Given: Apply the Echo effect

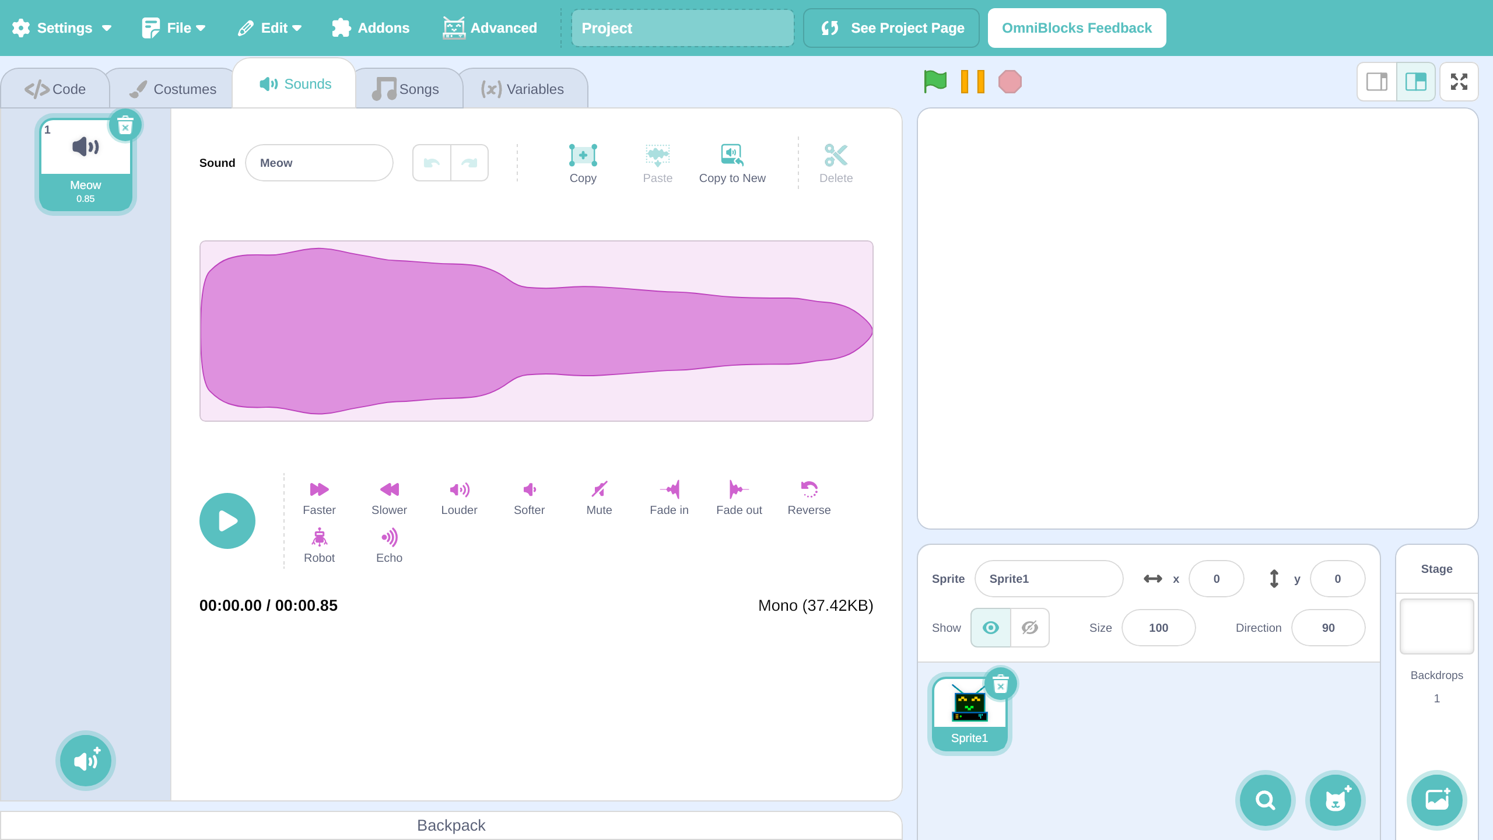Looking at the screenshot, I should click(x=389, y=546).
